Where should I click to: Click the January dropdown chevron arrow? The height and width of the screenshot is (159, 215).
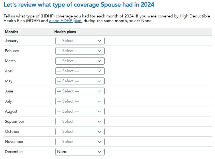[99, 41]
